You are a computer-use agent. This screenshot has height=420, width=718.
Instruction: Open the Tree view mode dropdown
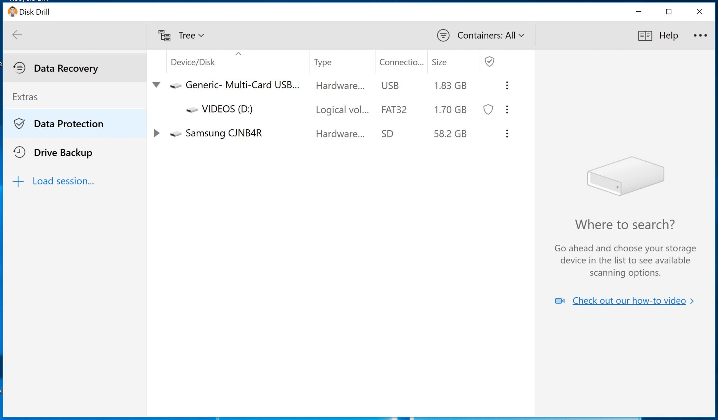click(x=191, y=35)
